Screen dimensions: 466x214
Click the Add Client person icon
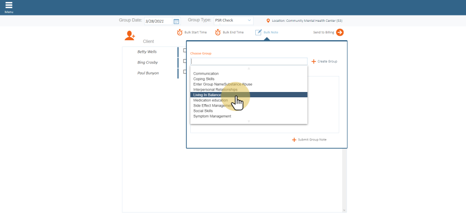[130, 35]
